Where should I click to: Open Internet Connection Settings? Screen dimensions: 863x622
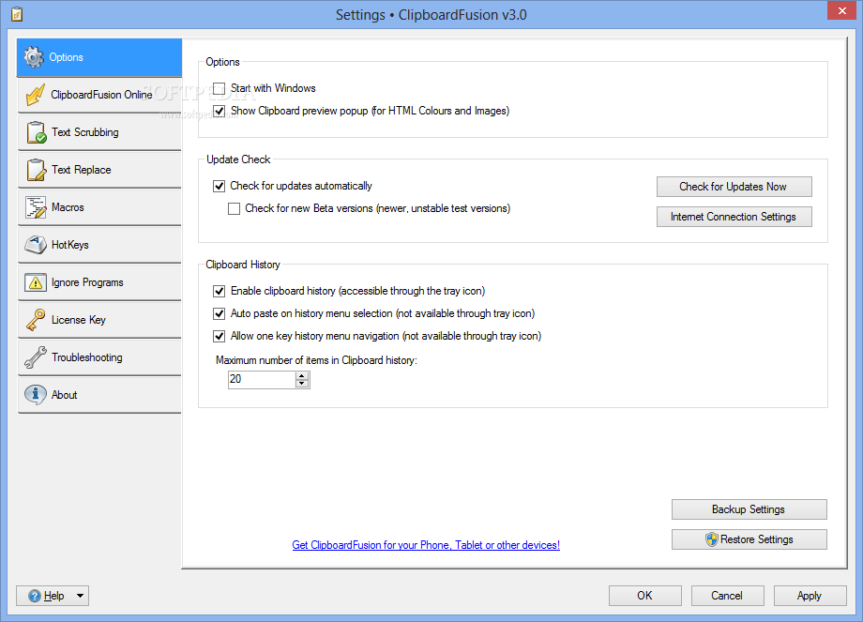(734, 217)
